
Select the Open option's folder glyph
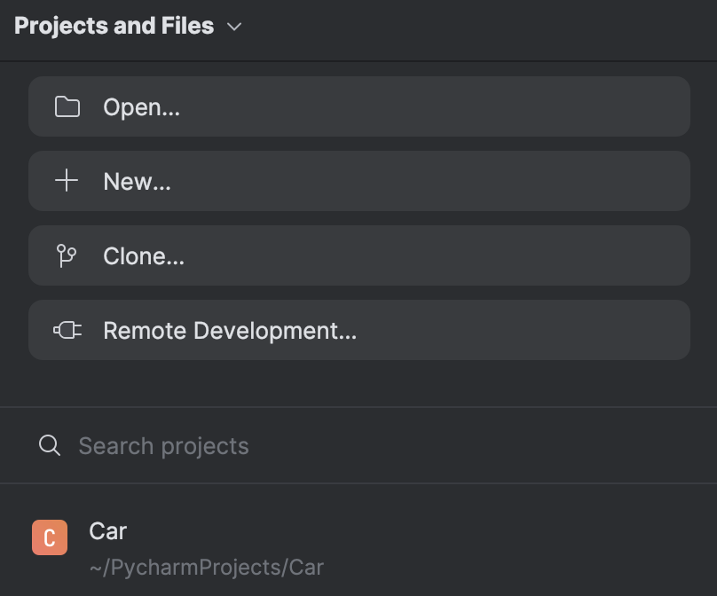(67, 106)
